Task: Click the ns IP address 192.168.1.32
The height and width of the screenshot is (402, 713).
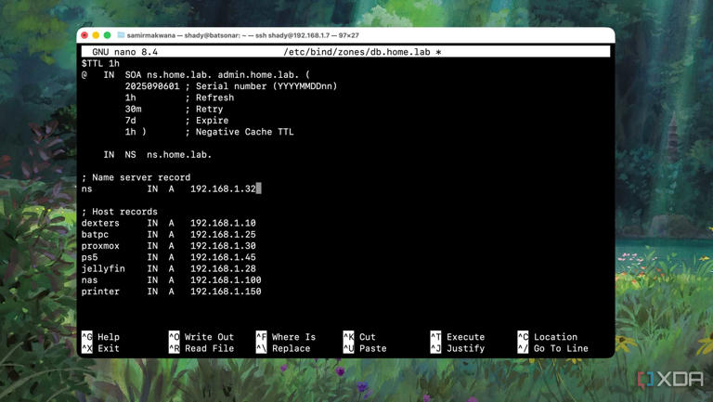Action: point(223,188)
